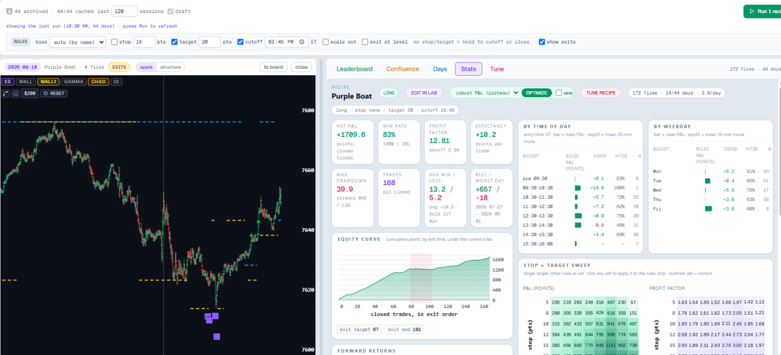Click the RULES label chip
Viewport: 781px width, 355px height.
click(20, 42)
